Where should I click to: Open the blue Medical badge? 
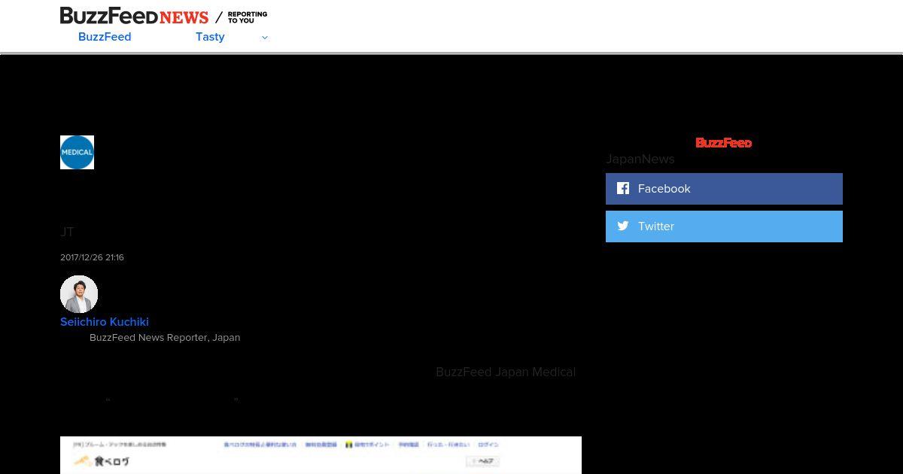click(77, 152)
